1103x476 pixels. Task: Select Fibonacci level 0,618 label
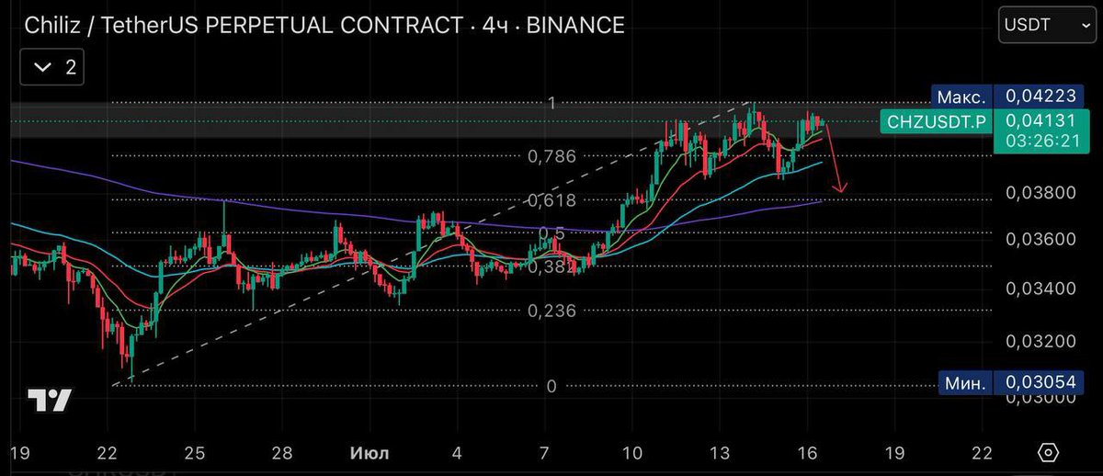[551, 199]
